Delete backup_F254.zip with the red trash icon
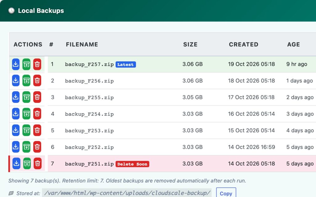316x197 pixels. (37, 114)
